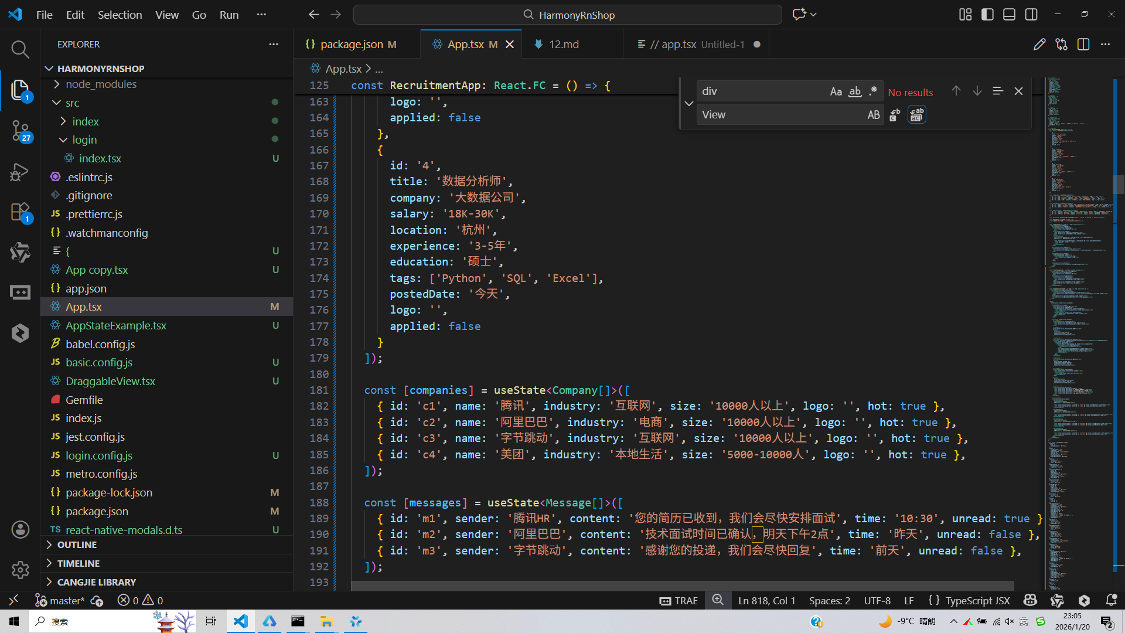Toggle Use Regular Expression option
This screenshot has height=633, width=1125.
[x=873, y=91]
